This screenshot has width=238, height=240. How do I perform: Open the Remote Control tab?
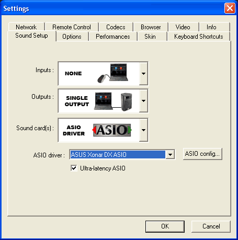pos(72,27)
